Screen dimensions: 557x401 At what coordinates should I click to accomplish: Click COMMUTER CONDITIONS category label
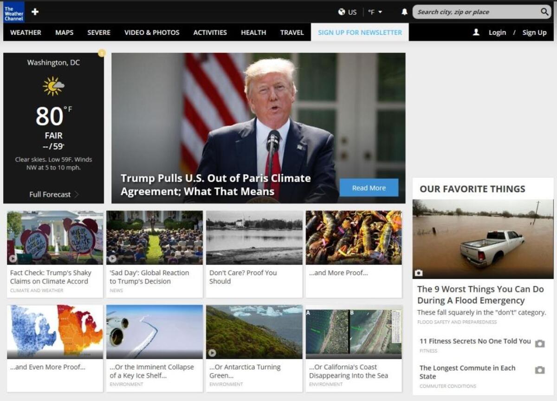click(448, 386)
